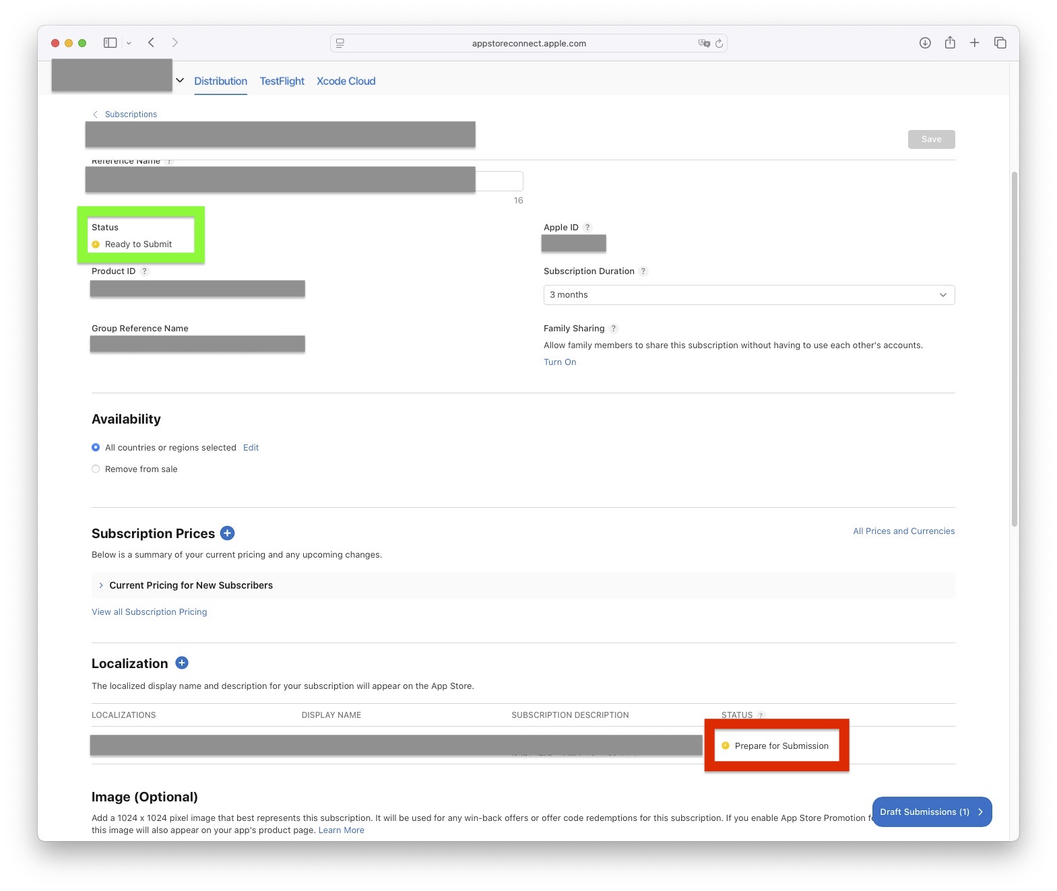Select All countries or regions selected radio
This screenshot has height=891, width=1057.
(x=96, y=448)
